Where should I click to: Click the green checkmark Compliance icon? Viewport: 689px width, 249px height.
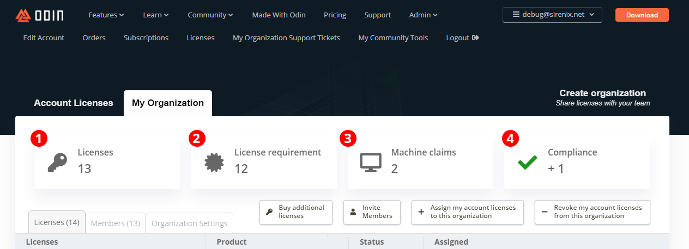[527, 162]
